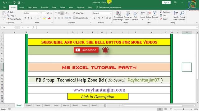199x111 pixels.
Task: Click the Increase Decimal icon
Action: click(107, 18)
